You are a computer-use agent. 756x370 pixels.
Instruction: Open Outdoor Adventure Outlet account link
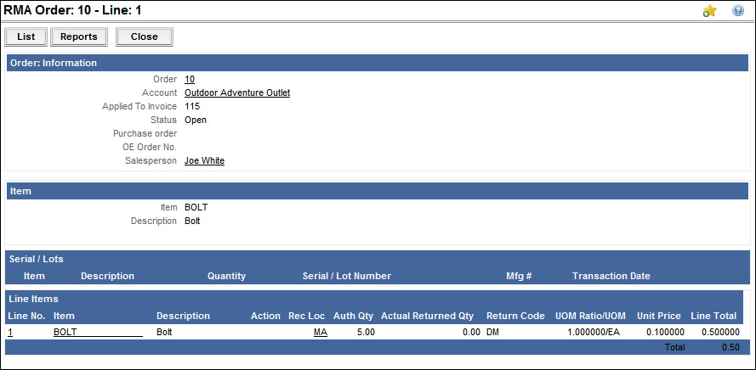click(x=237, y=92)
